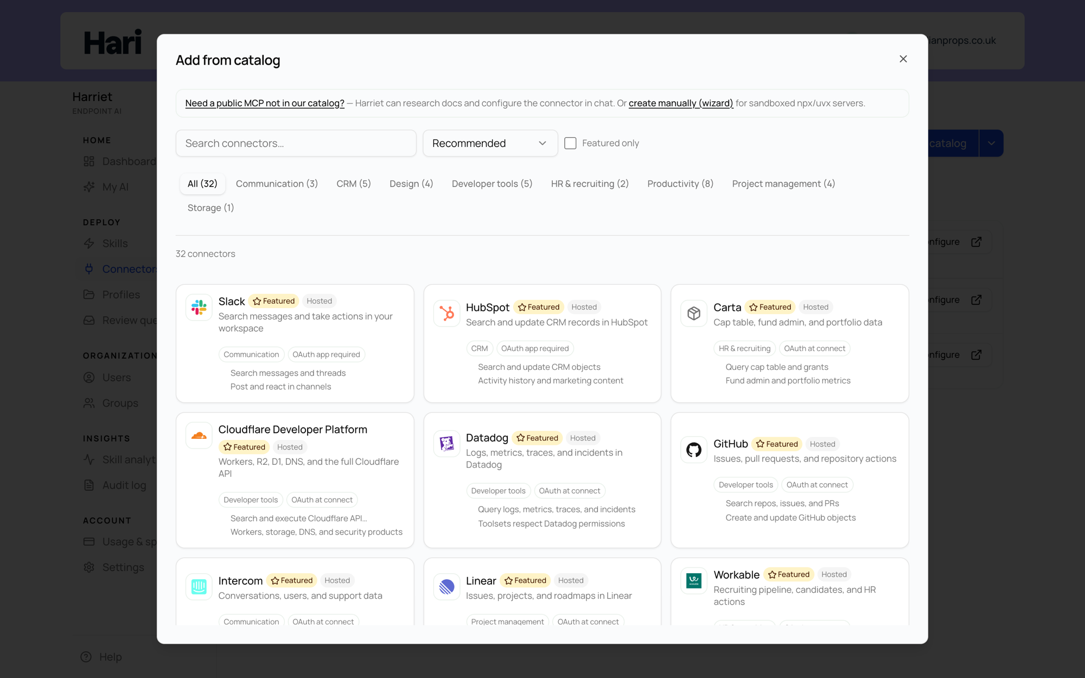Click the Audit log document icon
1085x678 pixels.
[x=89, y=485]
